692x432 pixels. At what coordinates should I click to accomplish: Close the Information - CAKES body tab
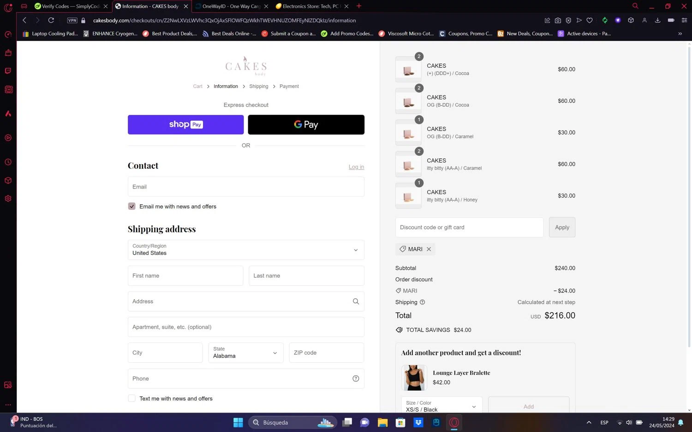[x=186, y=6]
